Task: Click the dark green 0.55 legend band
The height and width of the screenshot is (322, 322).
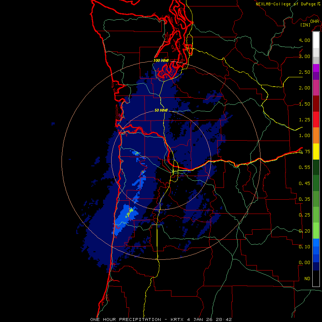Action: pyautogui.click(x=316, y=167)
